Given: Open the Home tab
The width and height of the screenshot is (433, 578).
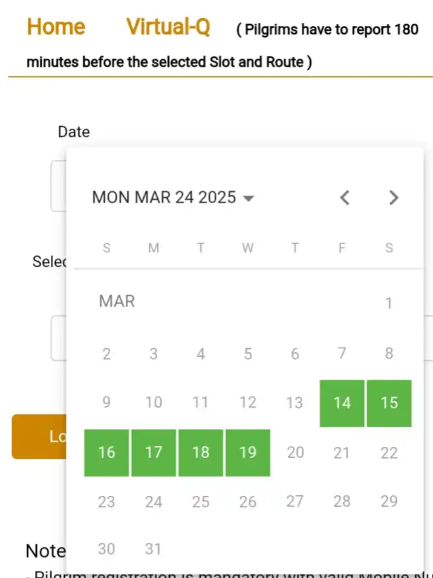Looking at the screenshot, I should (x=56, y=27).
